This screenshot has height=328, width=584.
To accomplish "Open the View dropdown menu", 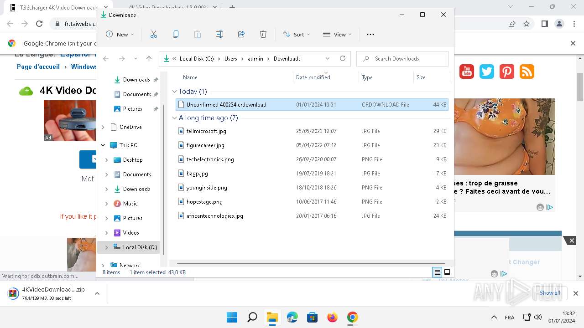I will (x=337, y=34).
